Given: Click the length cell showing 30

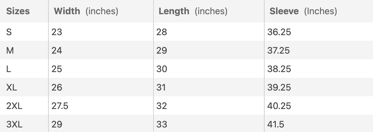Looking at the screenshot, I should [162, 69].
